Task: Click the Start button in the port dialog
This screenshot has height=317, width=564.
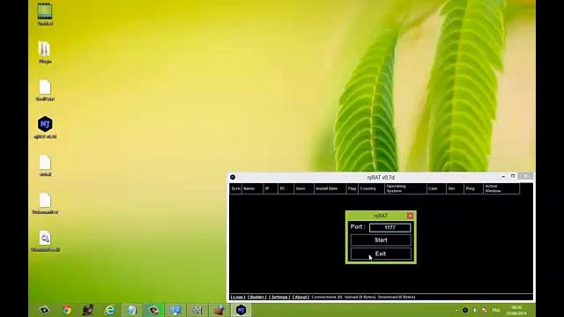Action: tap(381, 240)
